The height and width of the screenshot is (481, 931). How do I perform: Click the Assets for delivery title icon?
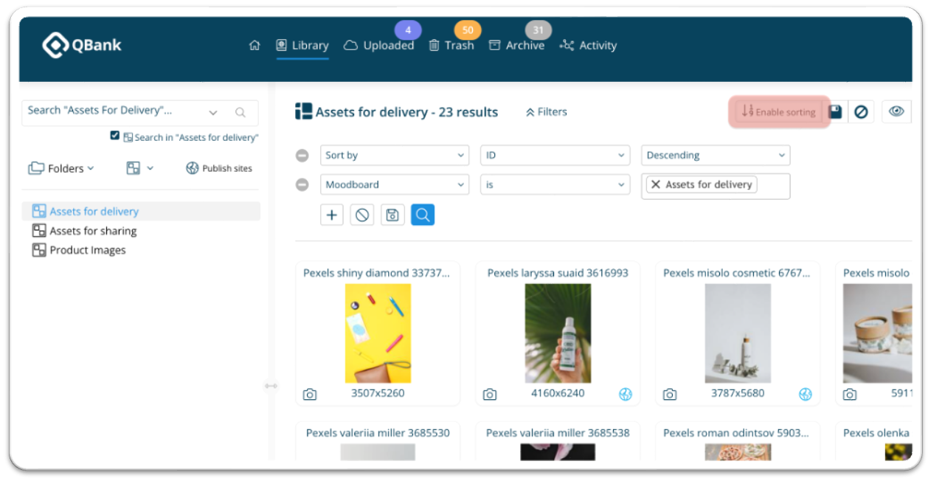pos(303,111)
